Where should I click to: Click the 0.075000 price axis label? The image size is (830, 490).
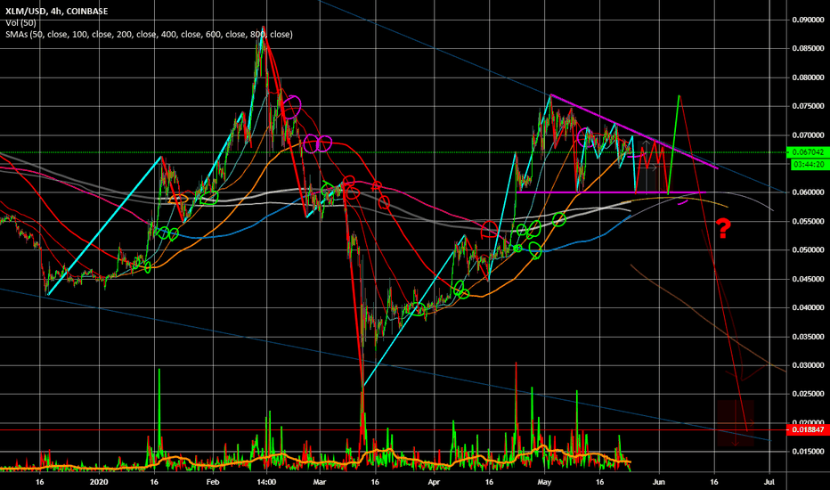(x=809, y=107)
